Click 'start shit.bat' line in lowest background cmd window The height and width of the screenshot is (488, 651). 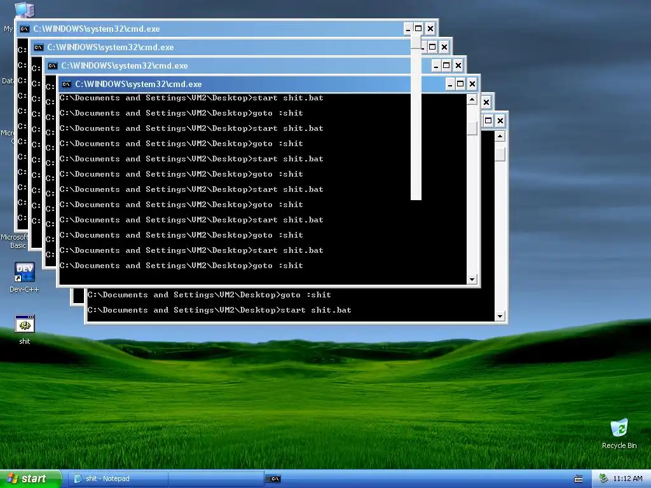[x=219, y=310]
